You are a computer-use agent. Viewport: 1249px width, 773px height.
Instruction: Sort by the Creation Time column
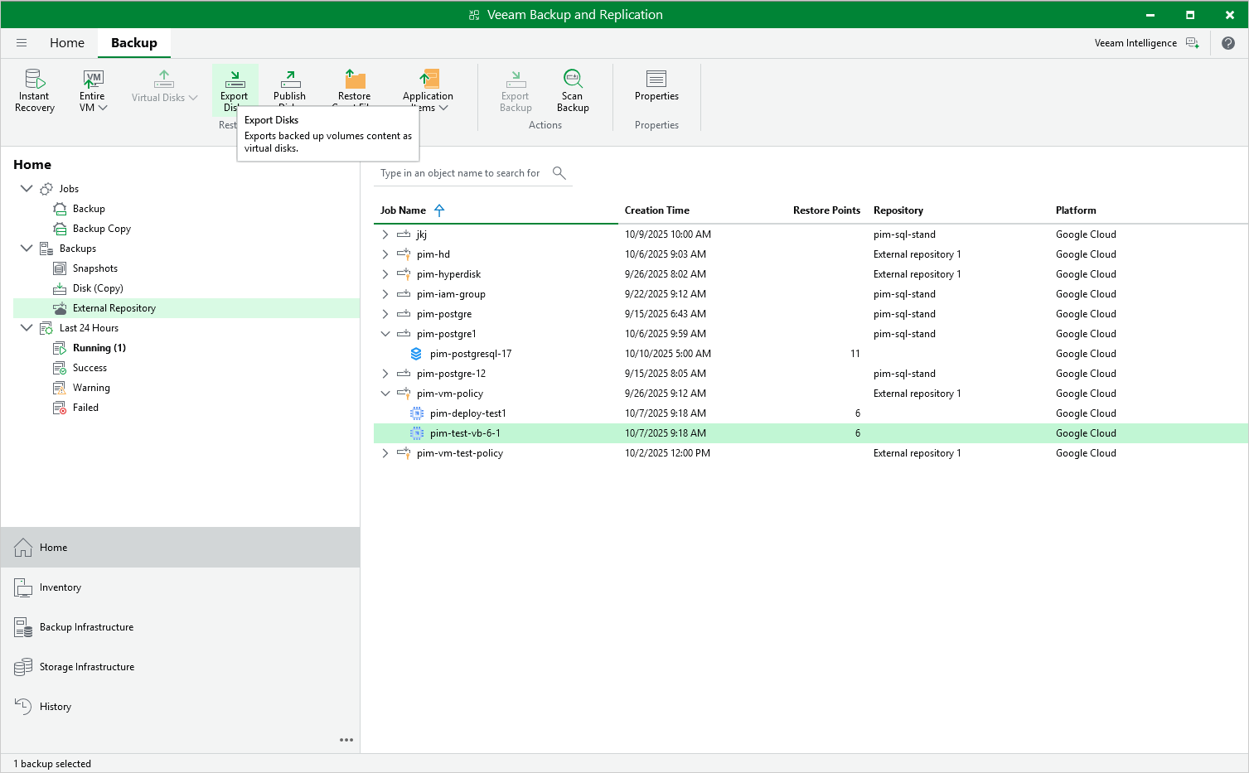coord(657,210)
